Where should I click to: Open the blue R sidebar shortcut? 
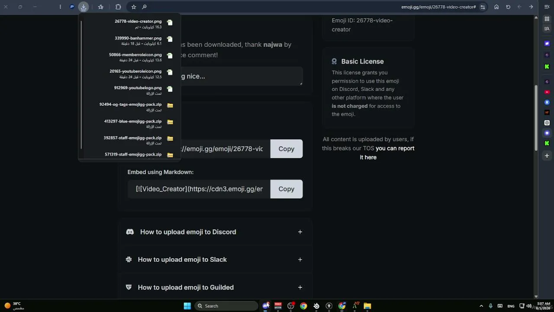tap(547, 102)
